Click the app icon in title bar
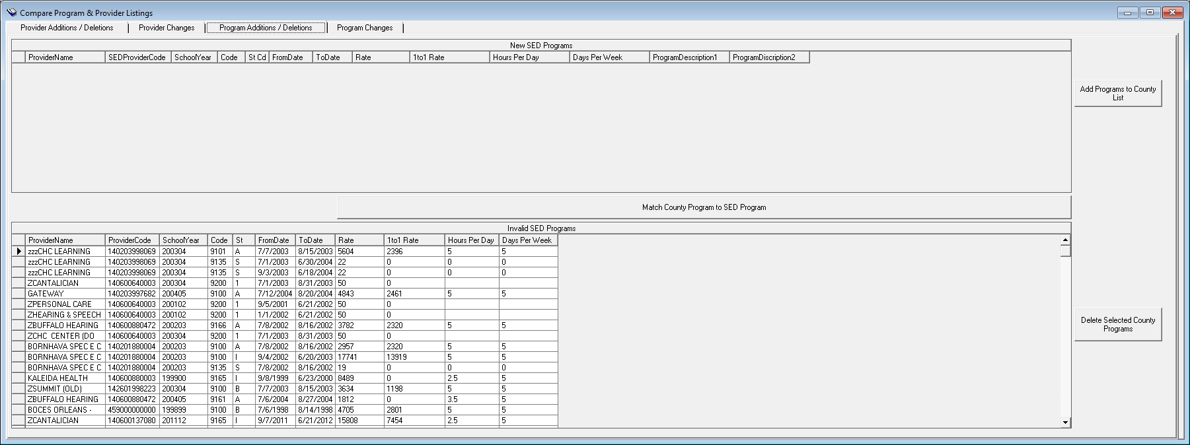Viewport: 1190px width, 445px height. 11,13
